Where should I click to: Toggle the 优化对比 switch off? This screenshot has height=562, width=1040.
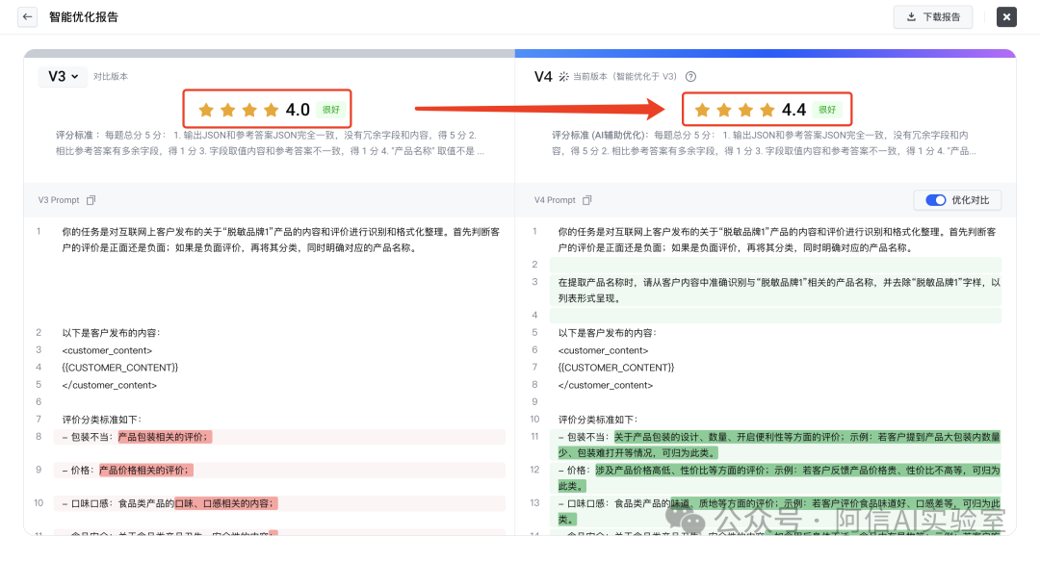point(936,200)
